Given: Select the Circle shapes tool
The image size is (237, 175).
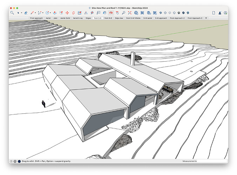Looking at the screenshot, I should pyautogui.click(x=47, y=13).
